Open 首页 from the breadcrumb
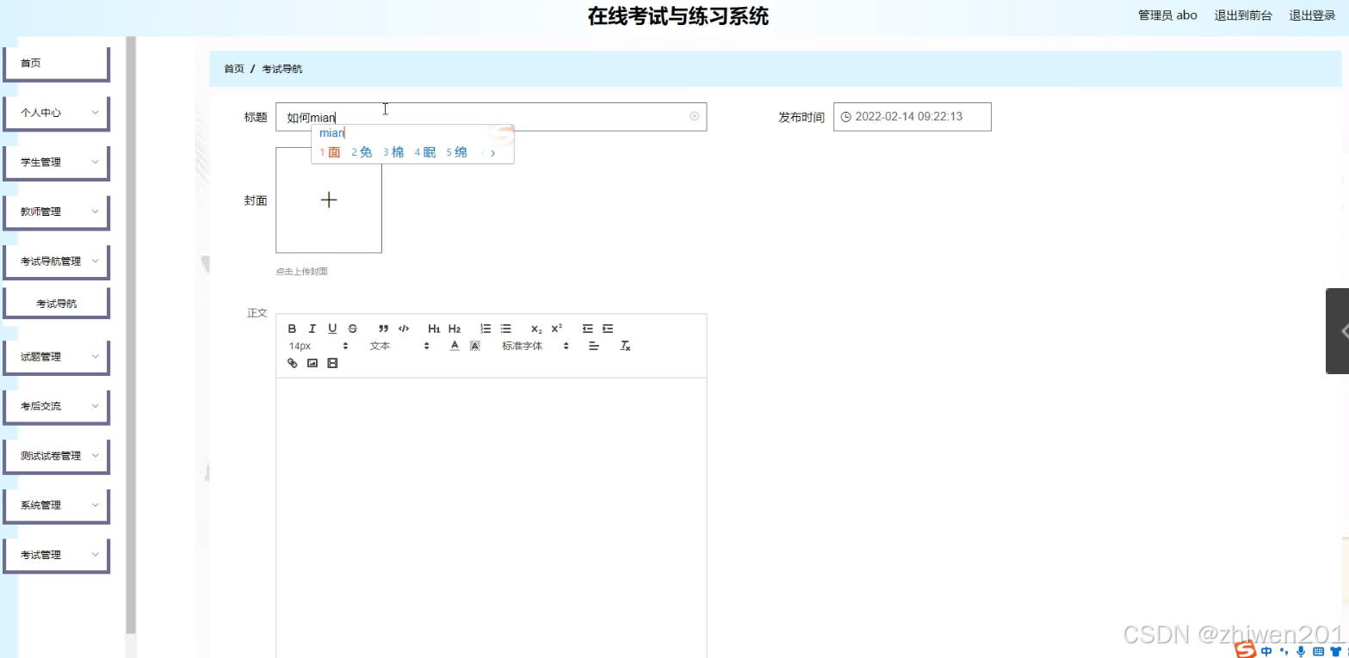 (233, 68)
